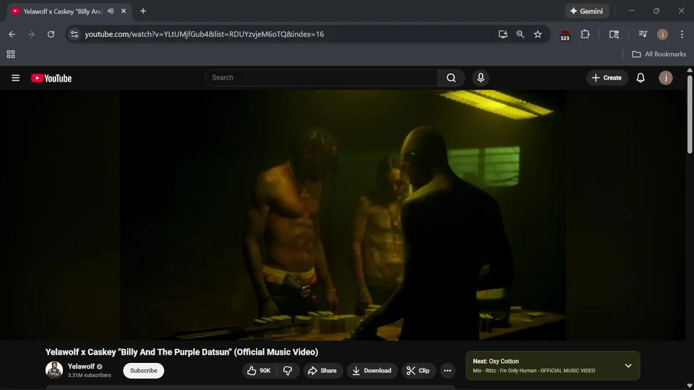Open the tab search side-panel icon
The image size is (694, 390).
click(x=614, y=34)
